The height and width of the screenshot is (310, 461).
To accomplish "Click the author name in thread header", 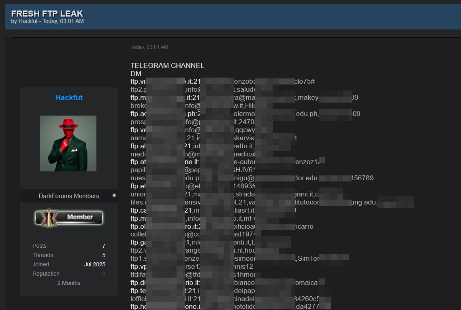I will pyautogui.click(x=28, y=21).
